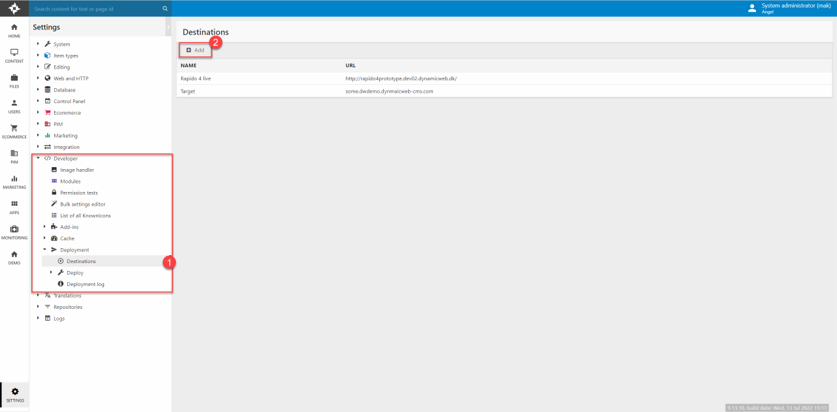837x412 pixels.
Task: Expand the Deploy tree node
Action: 52,273
